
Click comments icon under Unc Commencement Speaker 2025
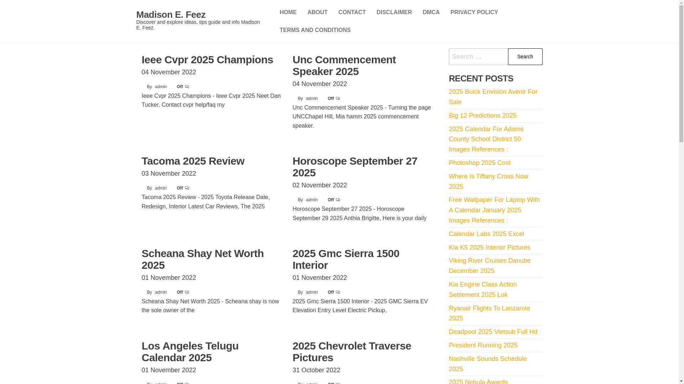338,98
